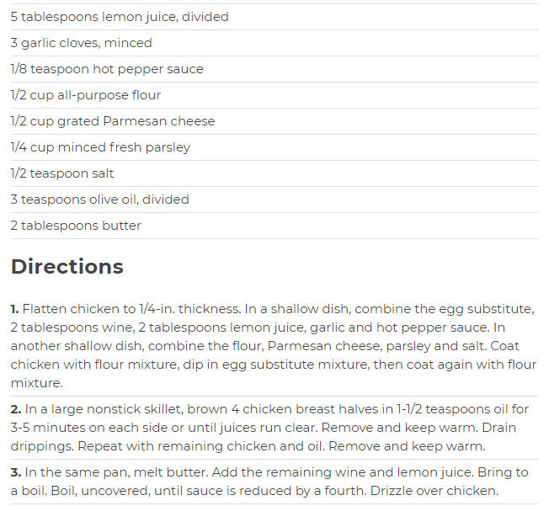This screenshot has height=506, width=554.
Task: Click the 2 tablespoons butter ingredient
Action: (76, 226)
